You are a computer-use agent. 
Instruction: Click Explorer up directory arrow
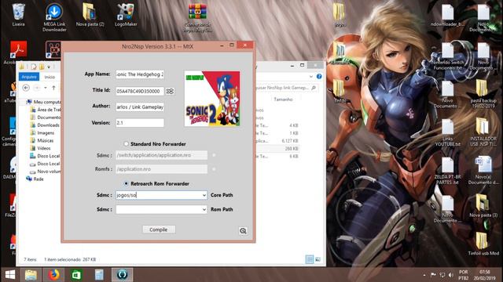coord(53,88)
